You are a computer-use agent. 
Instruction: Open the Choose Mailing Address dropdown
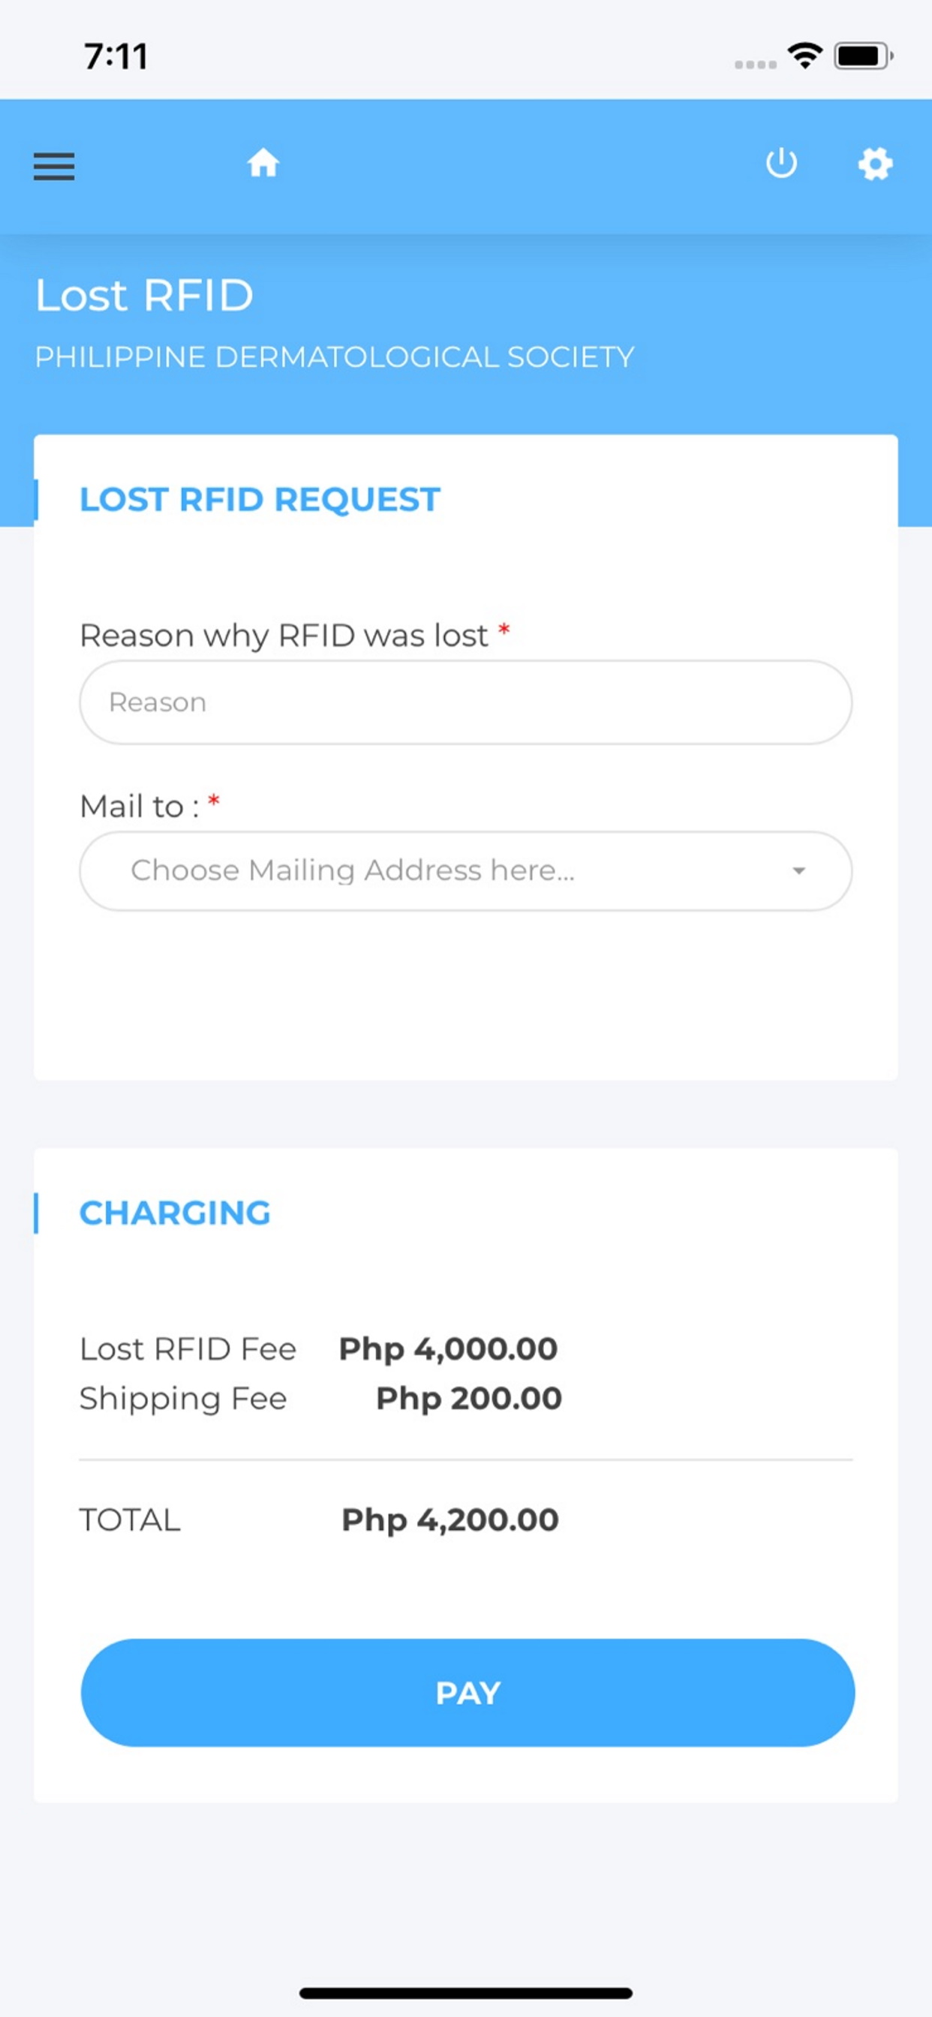click(x=466, y=870)
